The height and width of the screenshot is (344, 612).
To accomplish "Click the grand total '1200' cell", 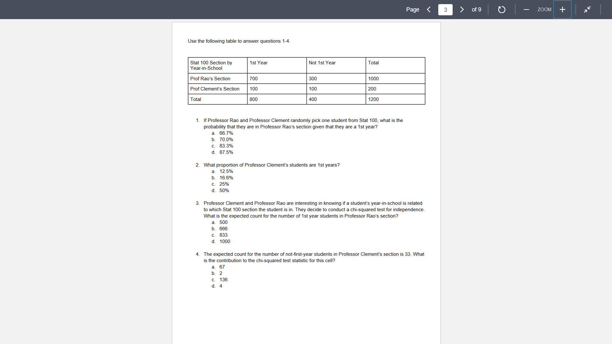I will [x=373, y=99].
